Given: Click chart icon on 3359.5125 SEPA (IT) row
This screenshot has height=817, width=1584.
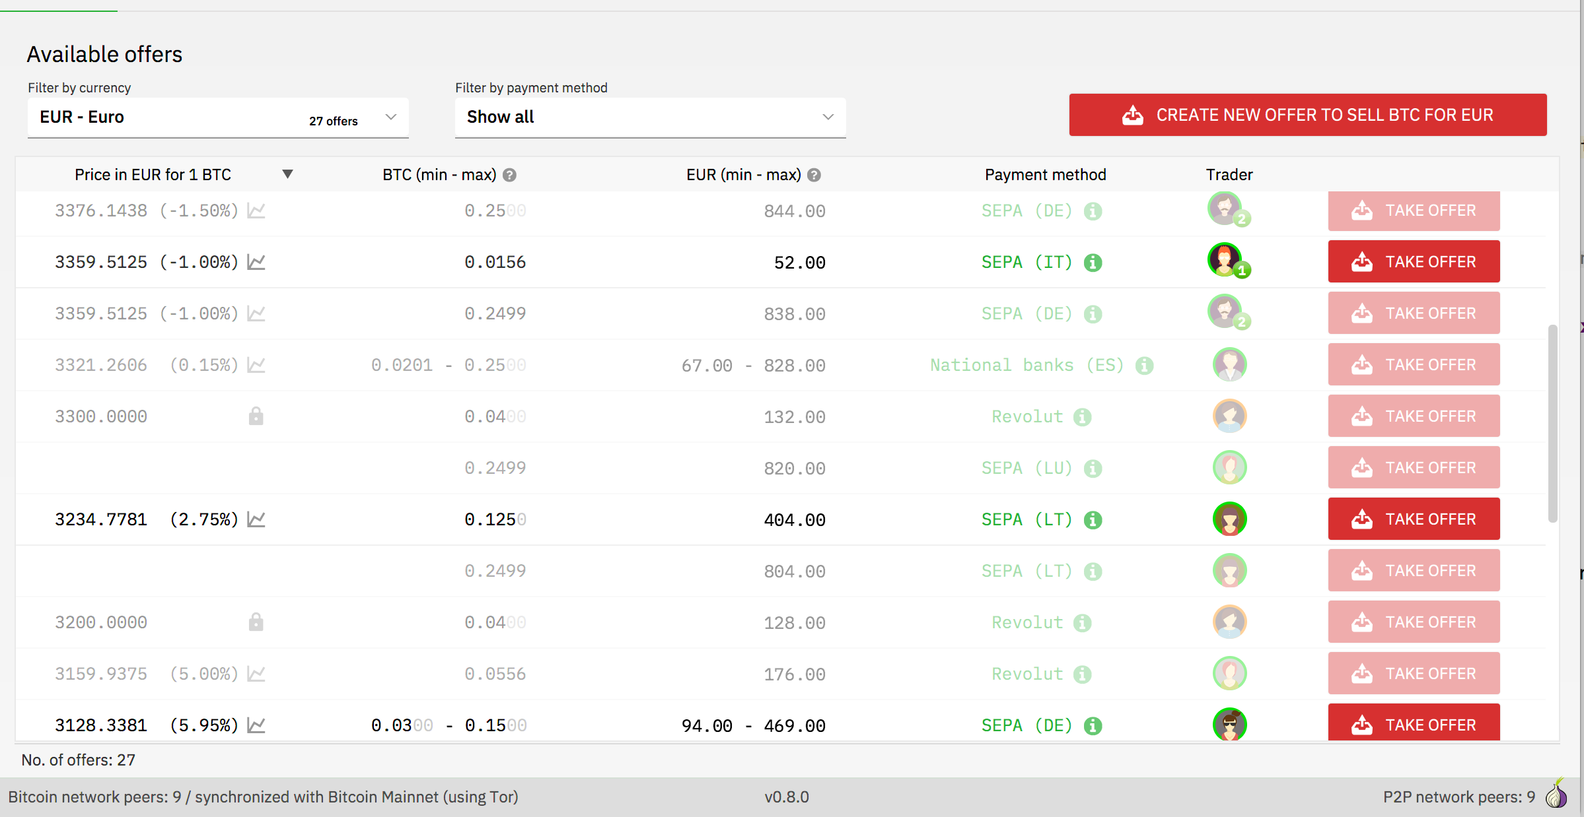Looking at the screenshot, I should (x=256, y=262).
